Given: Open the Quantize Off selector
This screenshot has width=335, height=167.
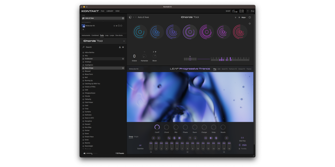Looking at the screenshot, I should (140, 146).
